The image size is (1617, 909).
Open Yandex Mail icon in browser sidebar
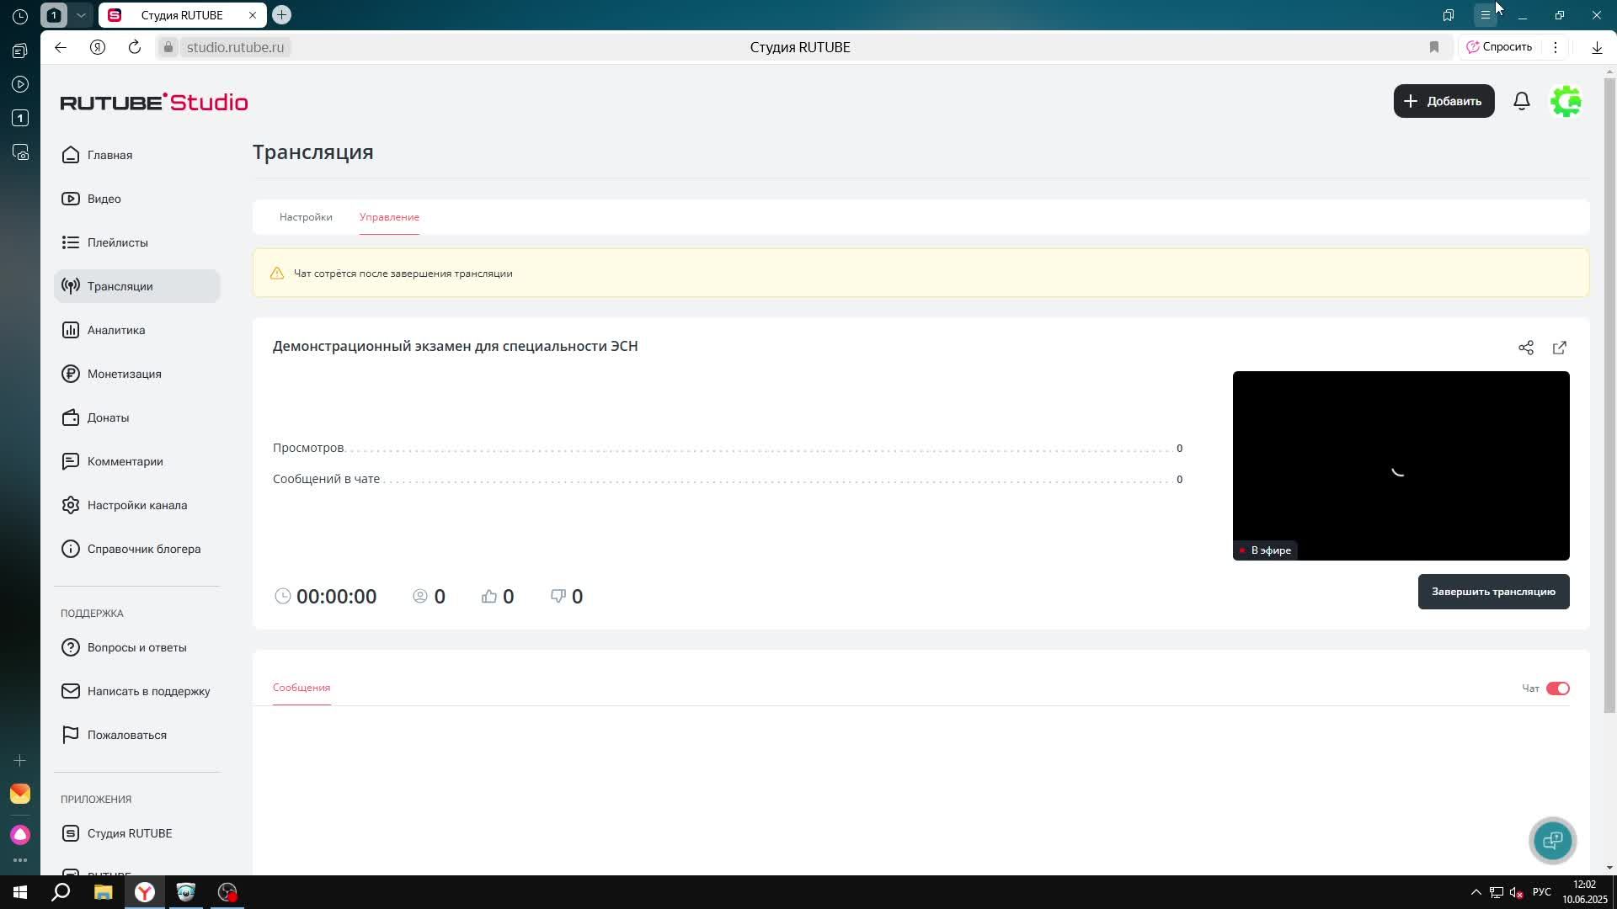[20, 794]
